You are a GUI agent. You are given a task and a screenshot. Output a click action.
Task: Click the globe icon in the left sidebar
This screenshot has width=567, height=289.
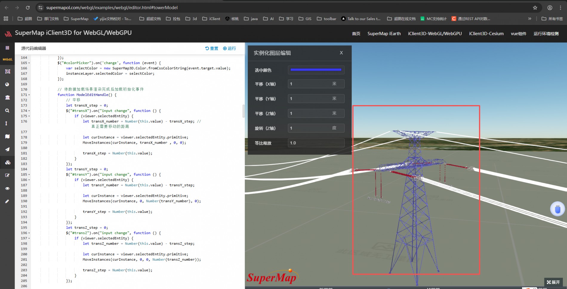tap(7, 84)
